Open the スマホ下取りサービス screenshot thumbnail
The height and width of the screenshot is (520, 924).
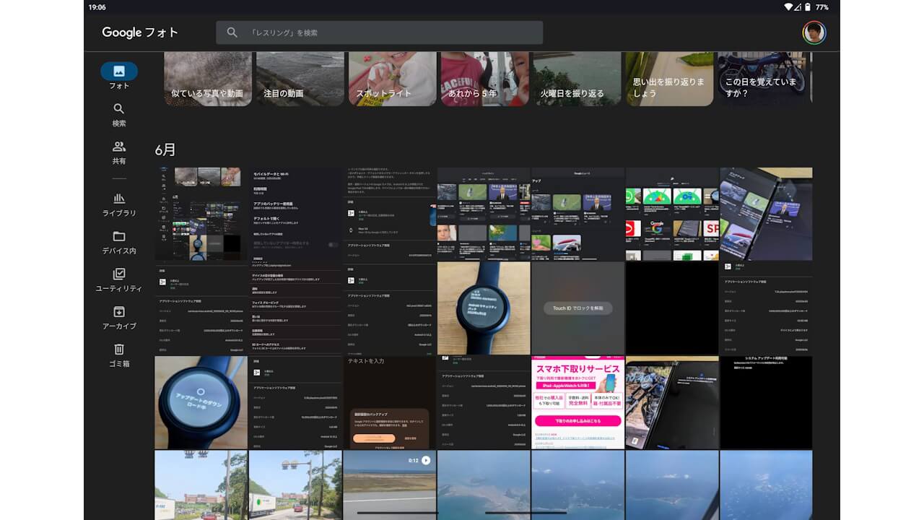577,402
